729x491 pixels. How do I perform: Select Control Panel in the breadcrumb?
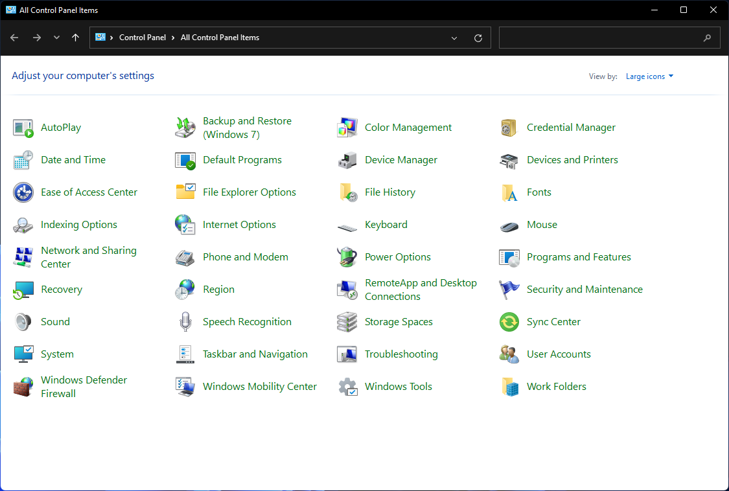tap(143, 37)
